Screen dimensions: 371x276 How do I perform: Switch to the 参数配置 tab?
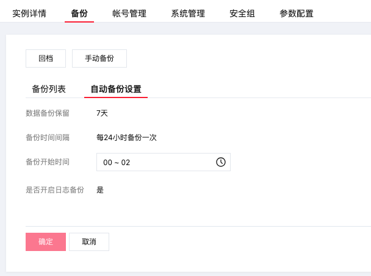tap(297, 13)
